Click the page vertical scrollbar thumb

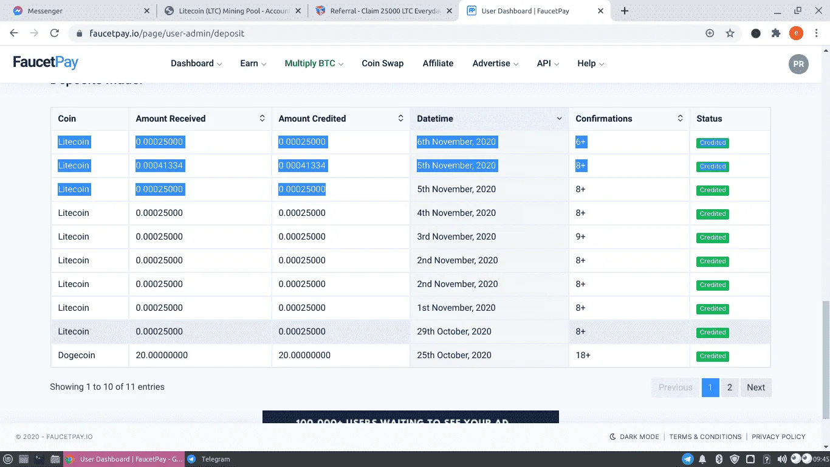pyautogui.click(x=826, y=359)
